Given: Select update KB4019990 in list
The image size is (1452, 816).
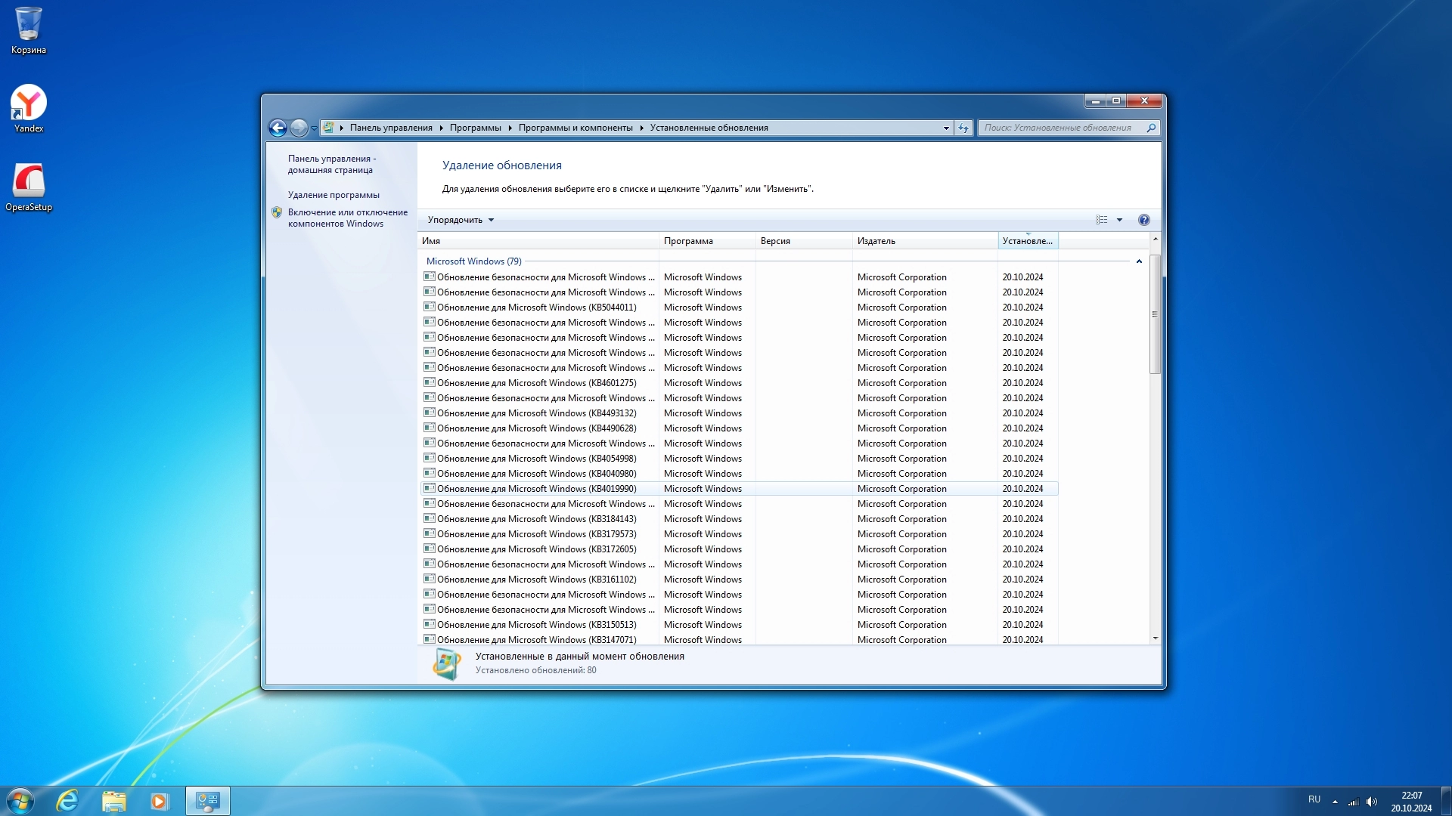Looking at the screenshot, I should click(536, 489).
